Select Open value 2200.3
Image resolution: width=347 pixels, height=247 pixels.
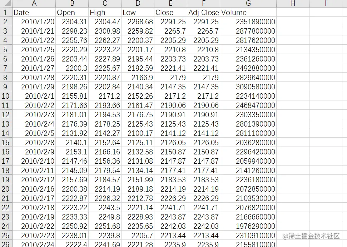pos(72,68)
